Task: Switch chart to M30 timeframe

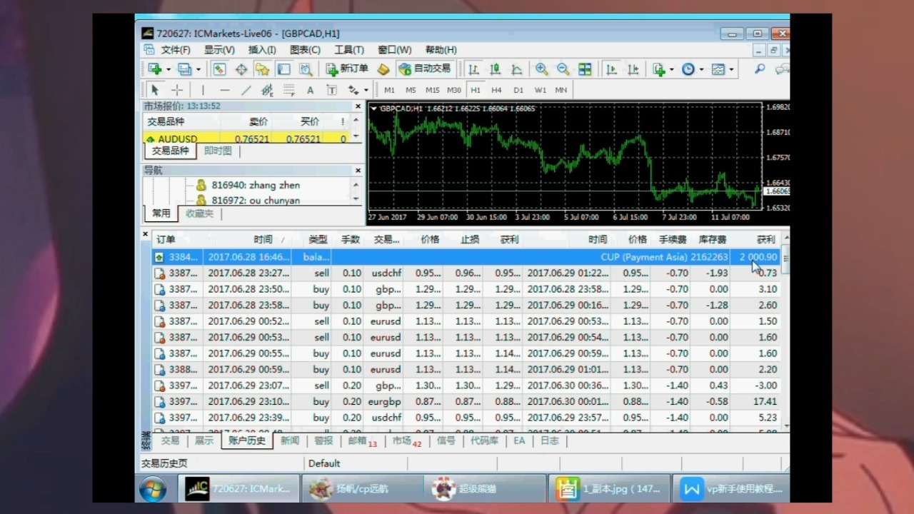Action: [x=454, y=90]
